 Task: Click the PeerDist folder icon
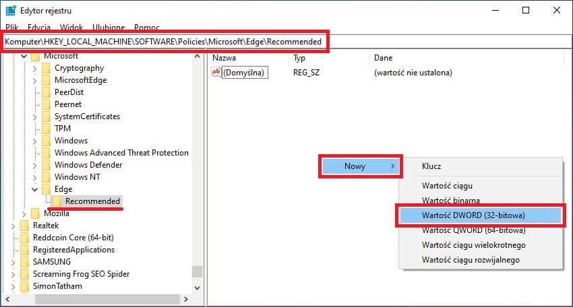coord(46,92)
